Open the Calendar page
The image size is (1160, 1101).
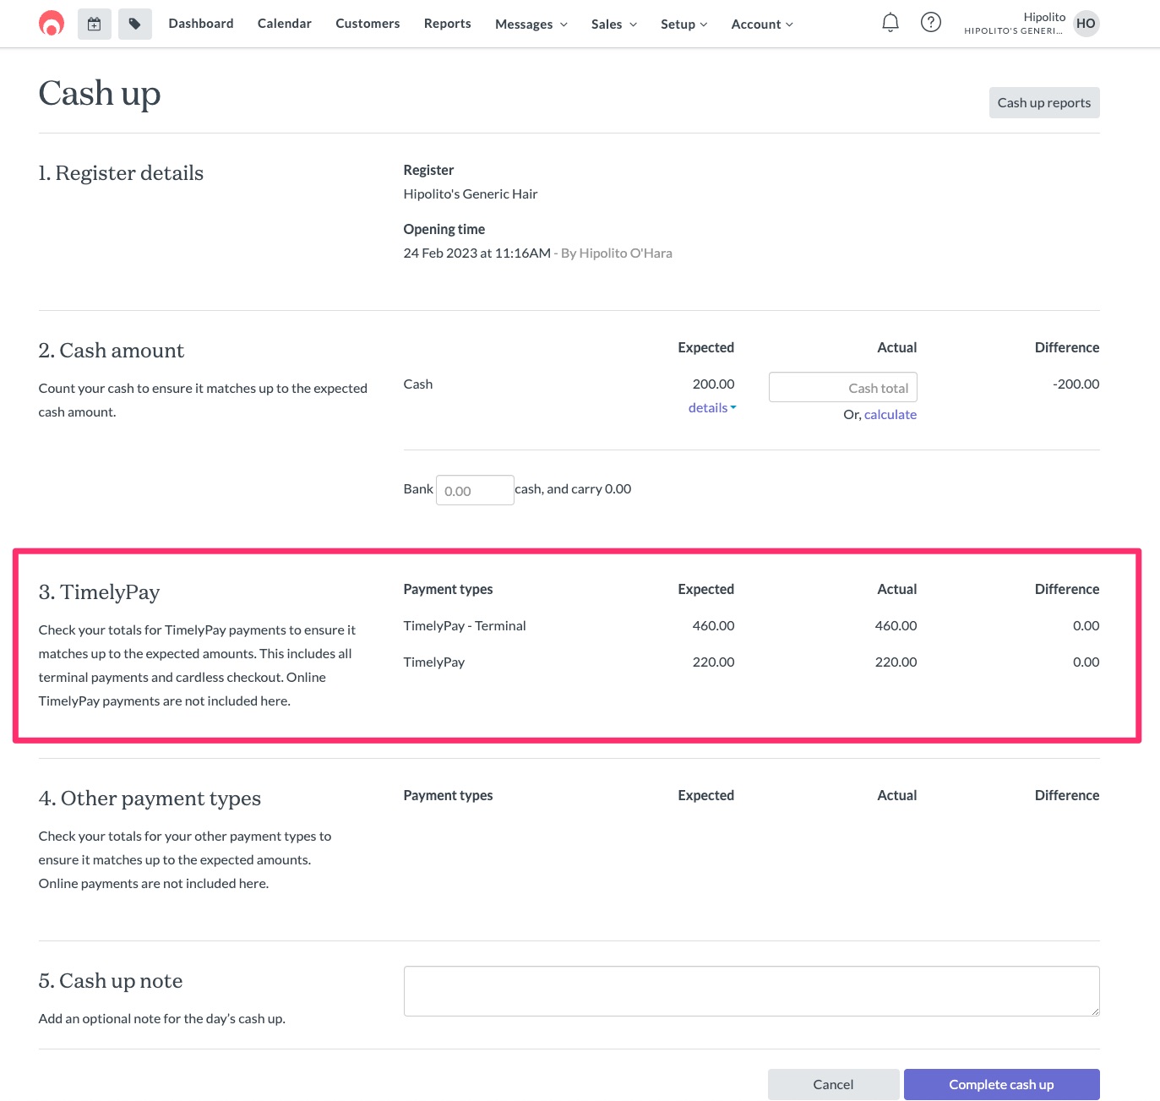point(285,24)
